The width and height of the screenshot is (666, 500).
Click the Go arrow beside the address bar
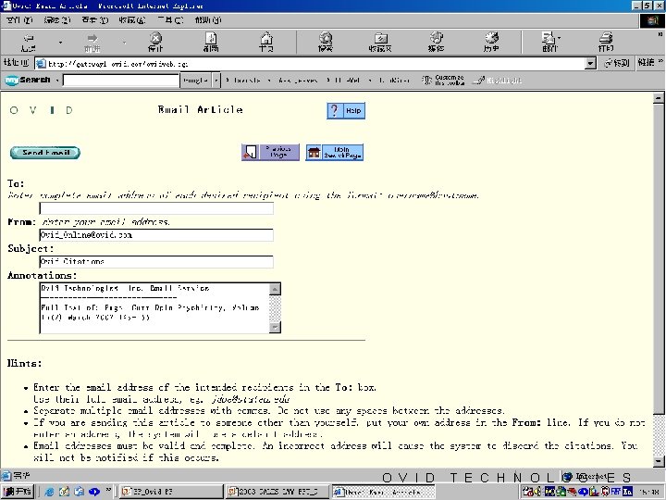tap(616, 63)
